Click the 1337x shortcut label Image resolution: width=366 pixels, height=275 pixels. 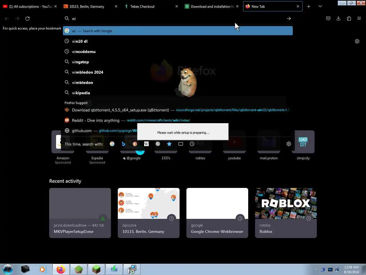click(x=166, y=158)
